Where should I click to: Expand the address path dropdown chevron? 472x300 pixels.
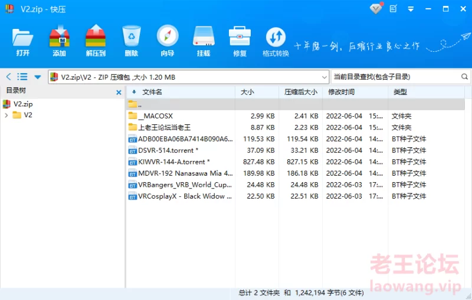click(x=324, y=77)
